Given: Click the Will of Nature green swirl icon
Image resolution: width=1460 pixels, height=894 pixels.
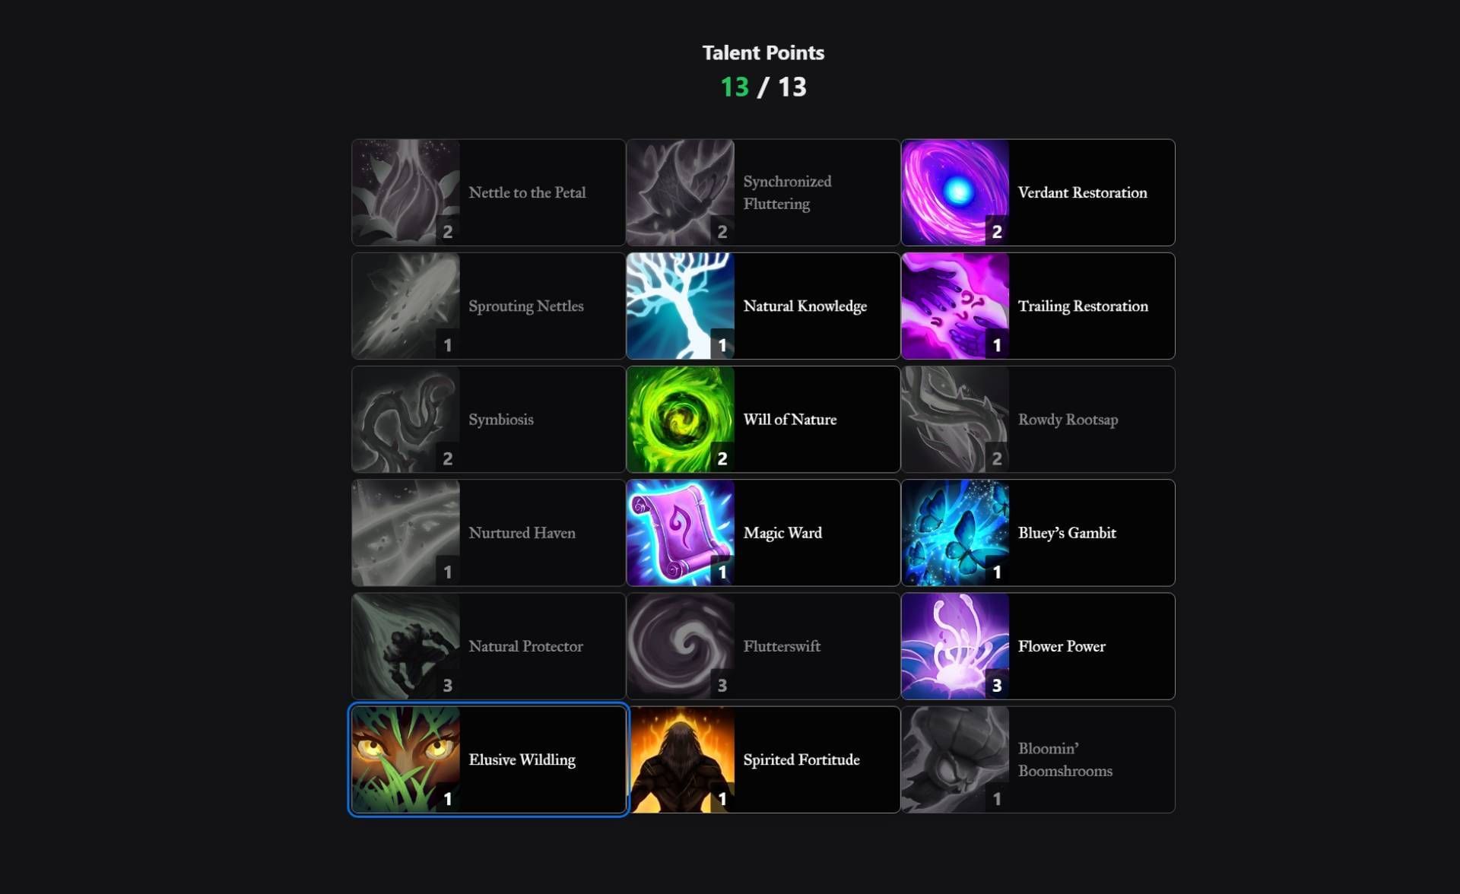Looking at the screenshot, I should coord(681,419).
